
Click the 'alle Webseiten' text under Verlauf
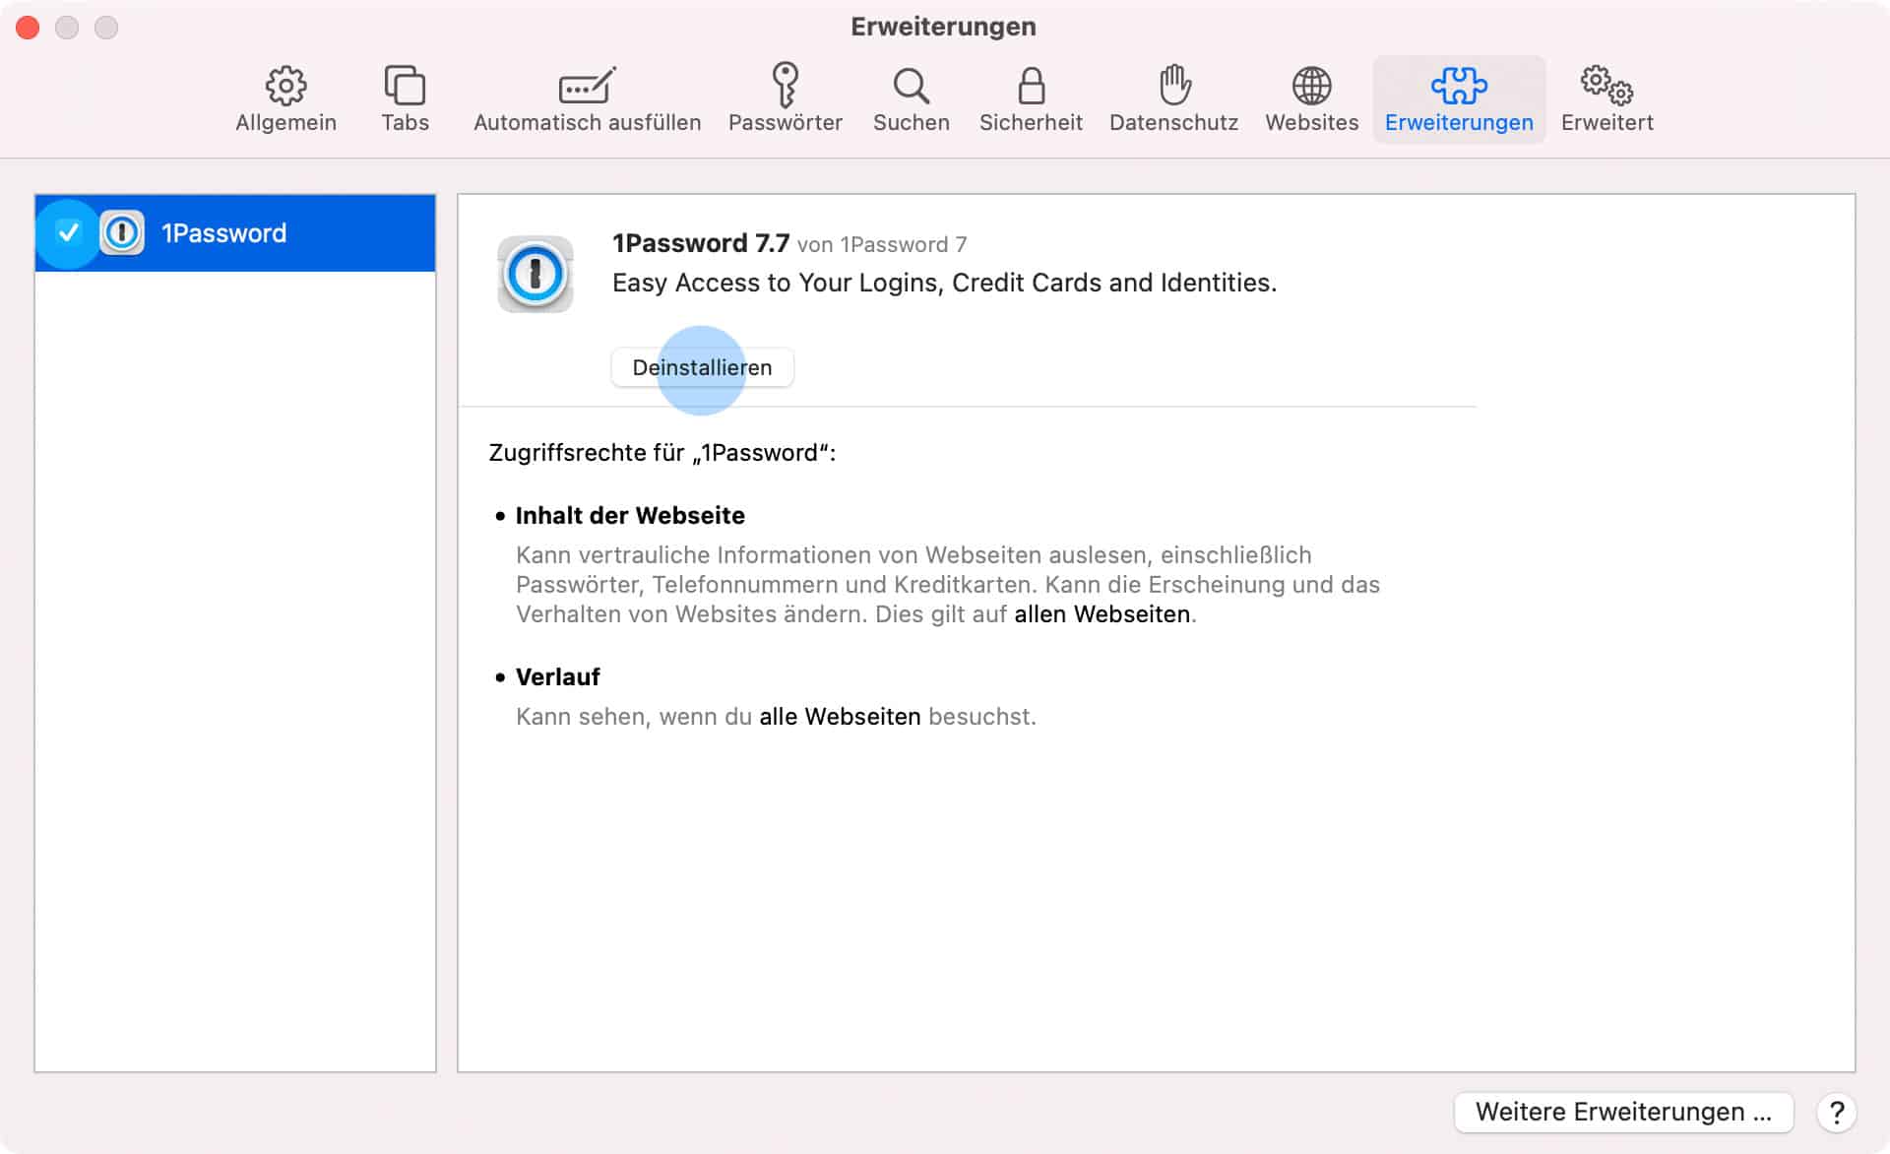(x=840, y=717)
